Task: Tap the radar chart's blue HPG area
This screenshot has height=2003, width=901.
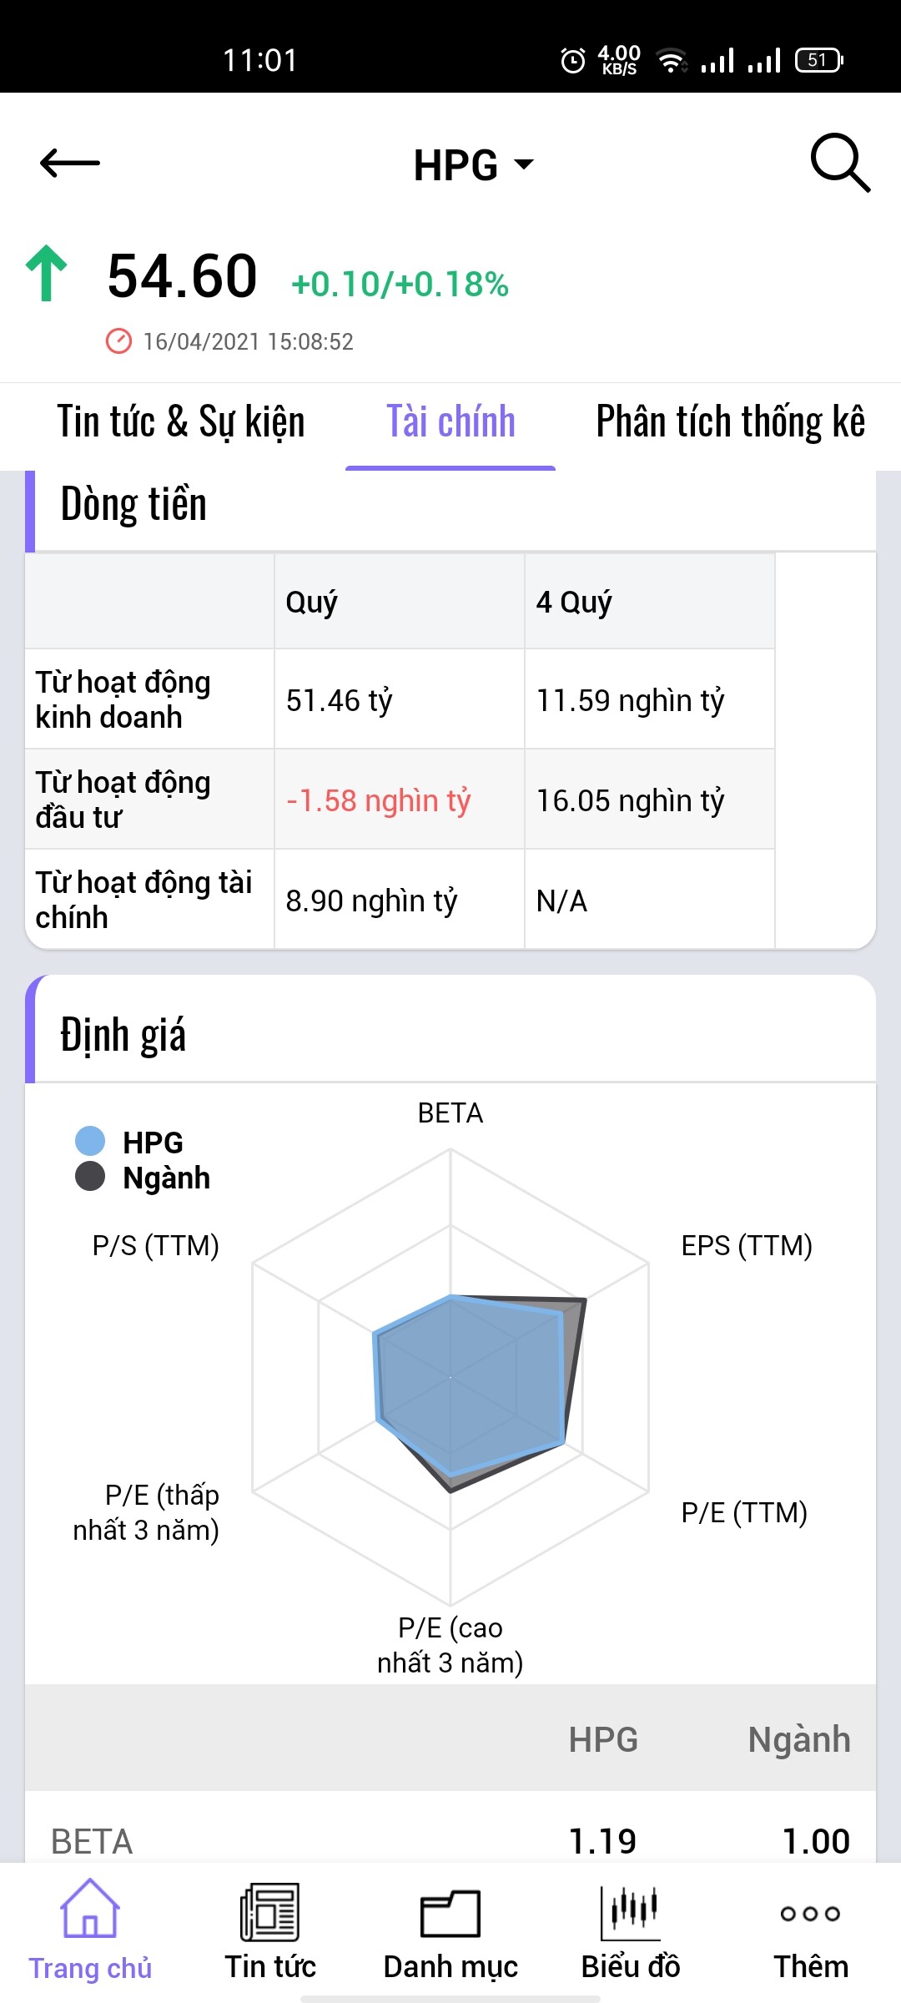Action: (467, 1385)
